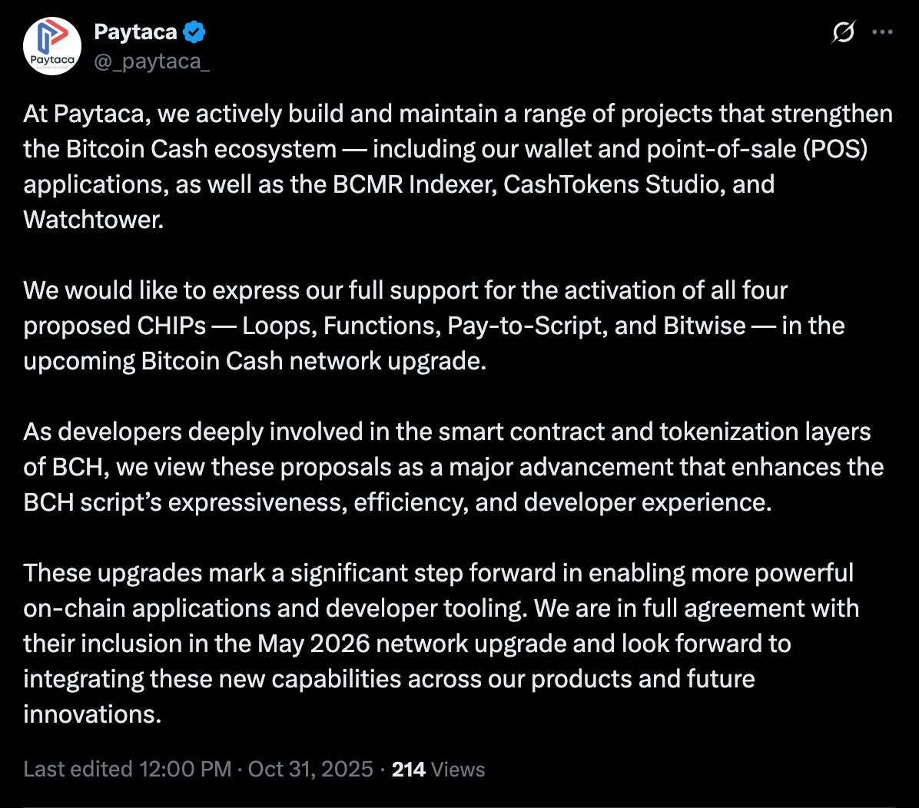Click the 12:00 PM timestamp

pos(185,769)
